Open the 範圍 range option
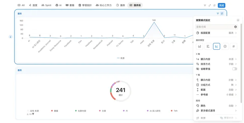This screenshot has width=244, height=123. tap(216, 90)
